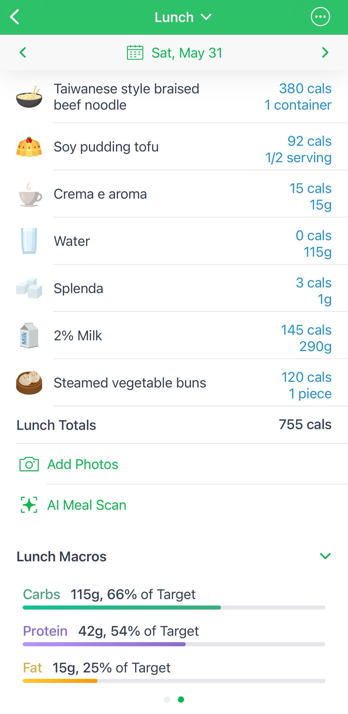
Task: Tap the Carbs progress bar
Action: 174,608
